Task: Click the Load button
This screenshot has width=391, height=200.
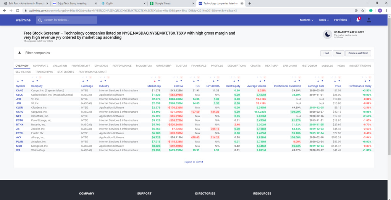Action: (326, 53)
